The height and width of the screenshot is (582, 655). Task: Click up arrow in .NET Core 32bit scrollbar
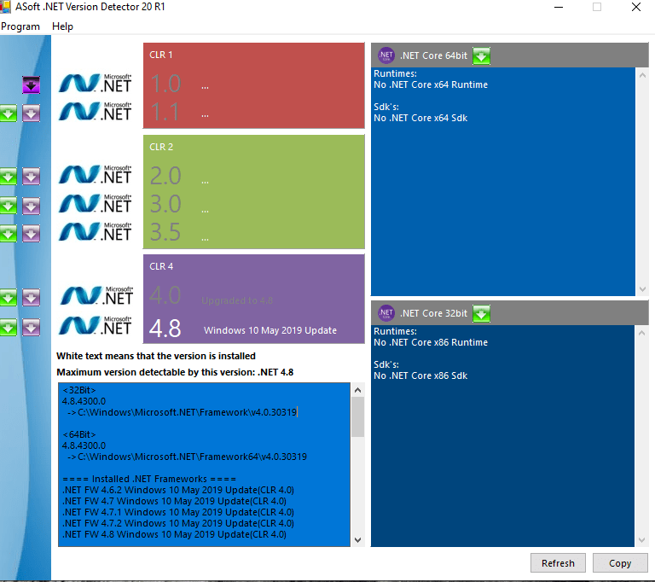[642, 333]
